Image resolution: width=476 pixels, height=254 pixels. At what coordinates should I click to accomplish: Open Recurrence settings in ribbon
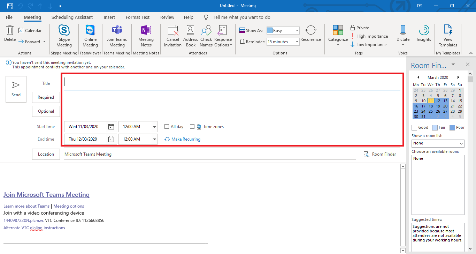(310, 33)
